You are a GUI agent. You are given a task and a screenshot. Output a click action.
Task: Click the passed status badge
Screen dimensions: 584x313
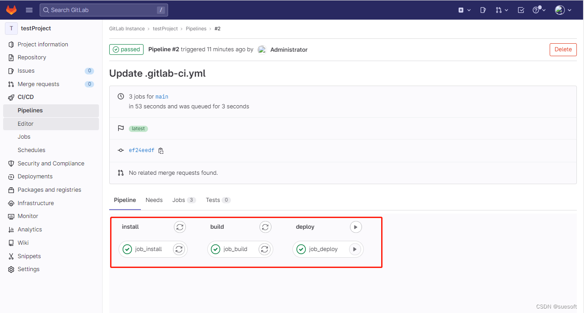click(126, 49)
